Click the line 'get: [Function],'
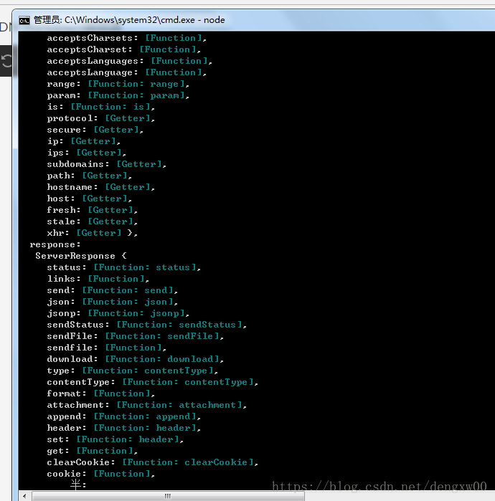This screenshot has height=501, width=495. [x=92, y=451]
